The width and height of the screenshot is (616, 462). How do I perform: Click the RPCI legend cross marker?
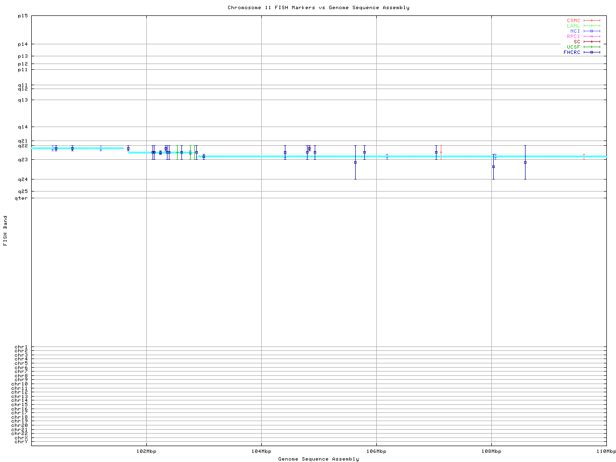[591, 36]
